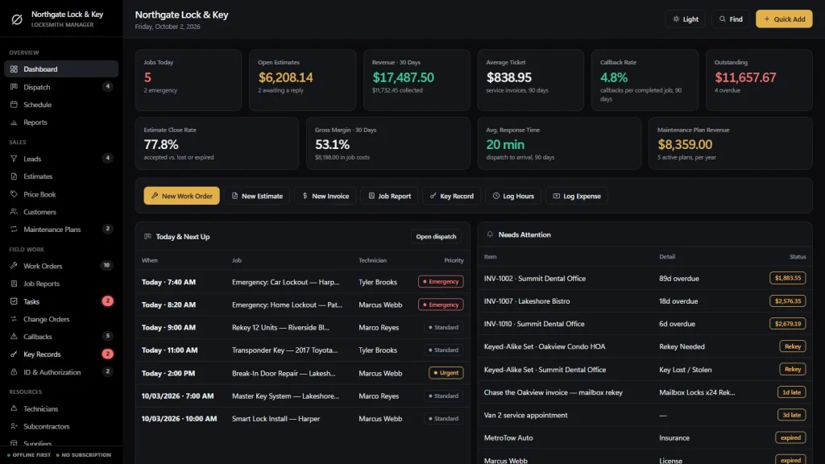Click Rekey badge for Key Lost / Stolen
Screen dimensions: 825x464
pos(793,369)
